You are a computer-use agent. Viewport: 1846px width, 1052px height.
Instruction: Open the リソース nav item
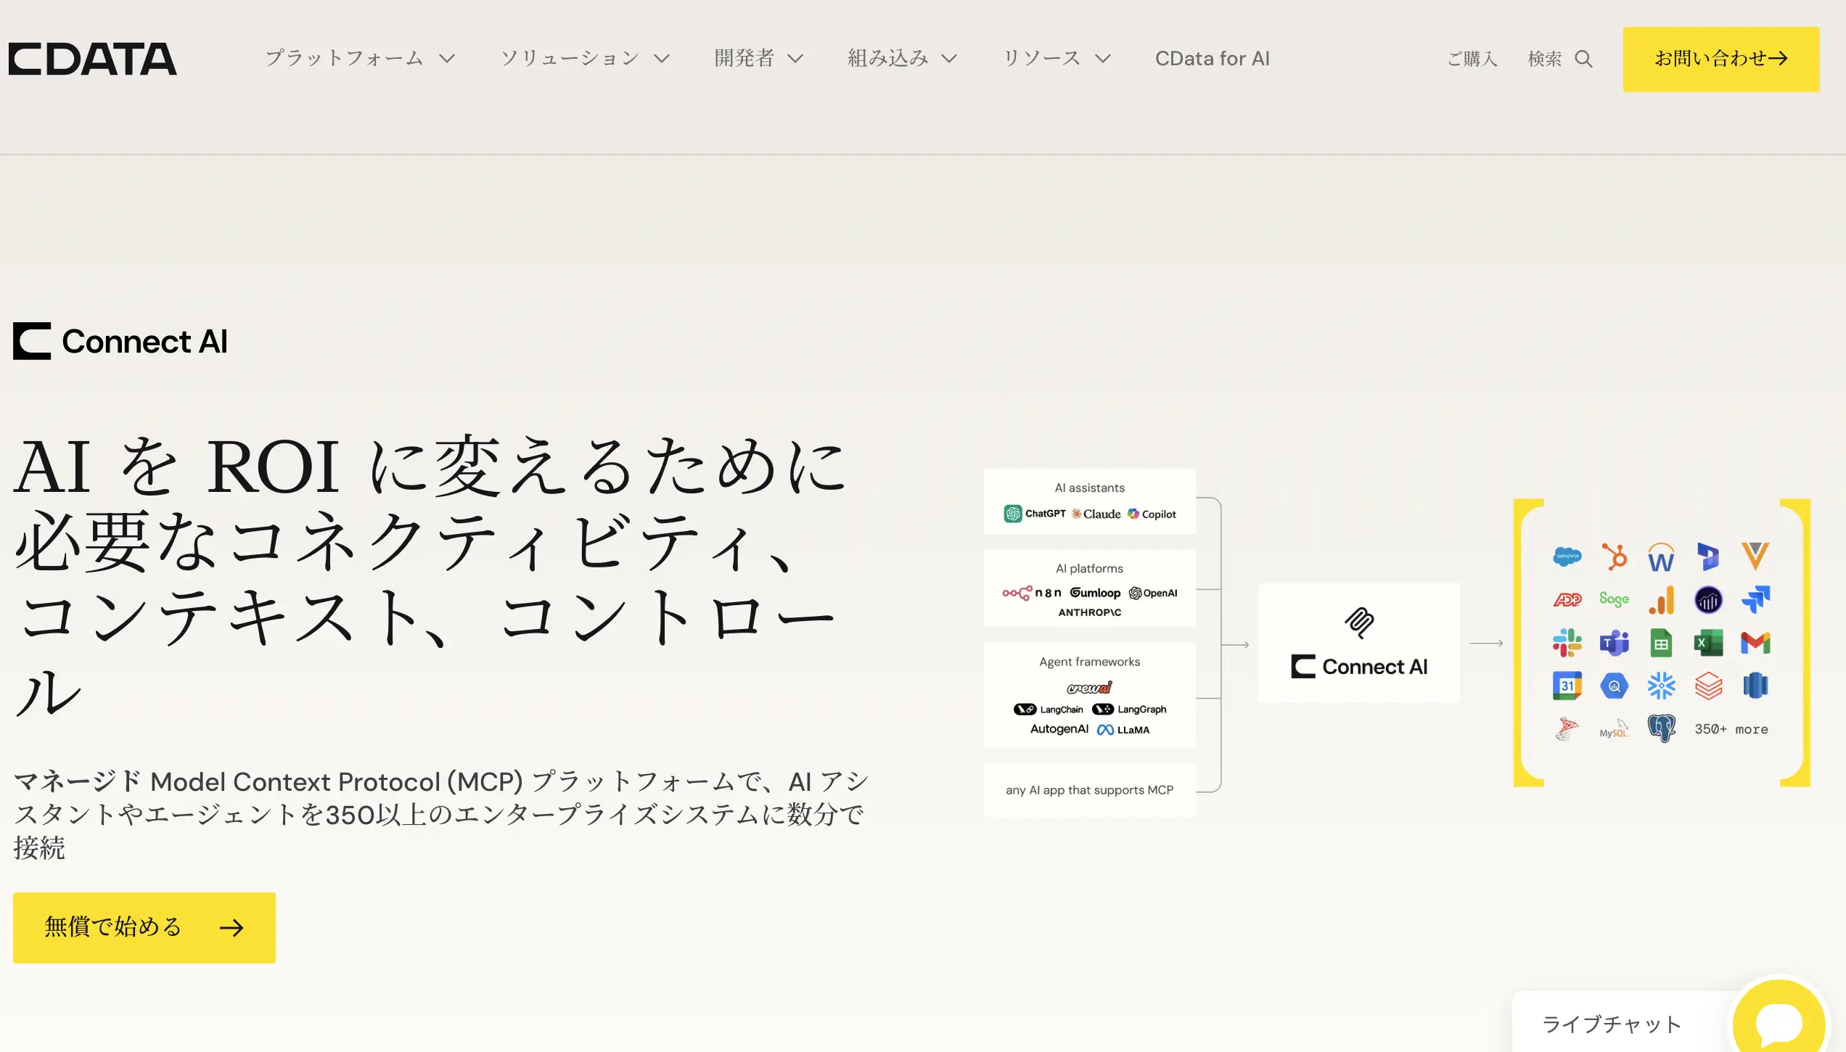(1042, 58)
